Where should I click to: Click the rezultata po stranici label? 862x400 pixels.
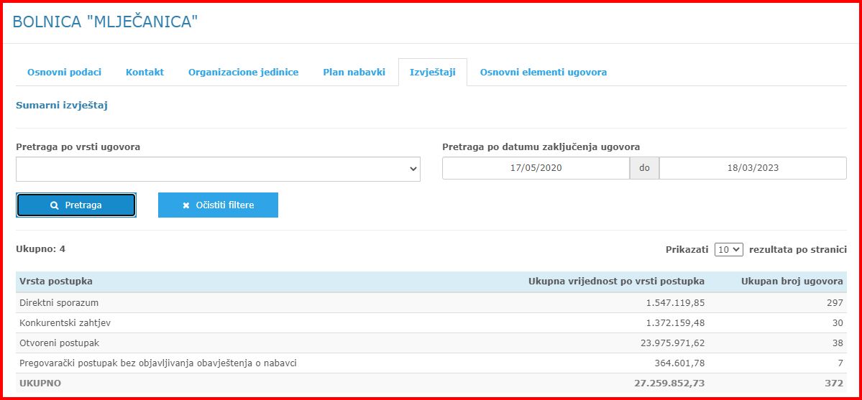click(x=798, y=249)
